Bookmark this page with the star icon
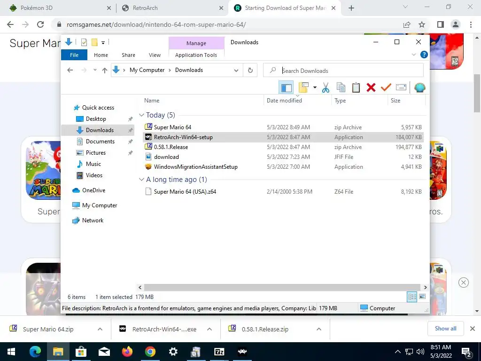 coord(422,24)
